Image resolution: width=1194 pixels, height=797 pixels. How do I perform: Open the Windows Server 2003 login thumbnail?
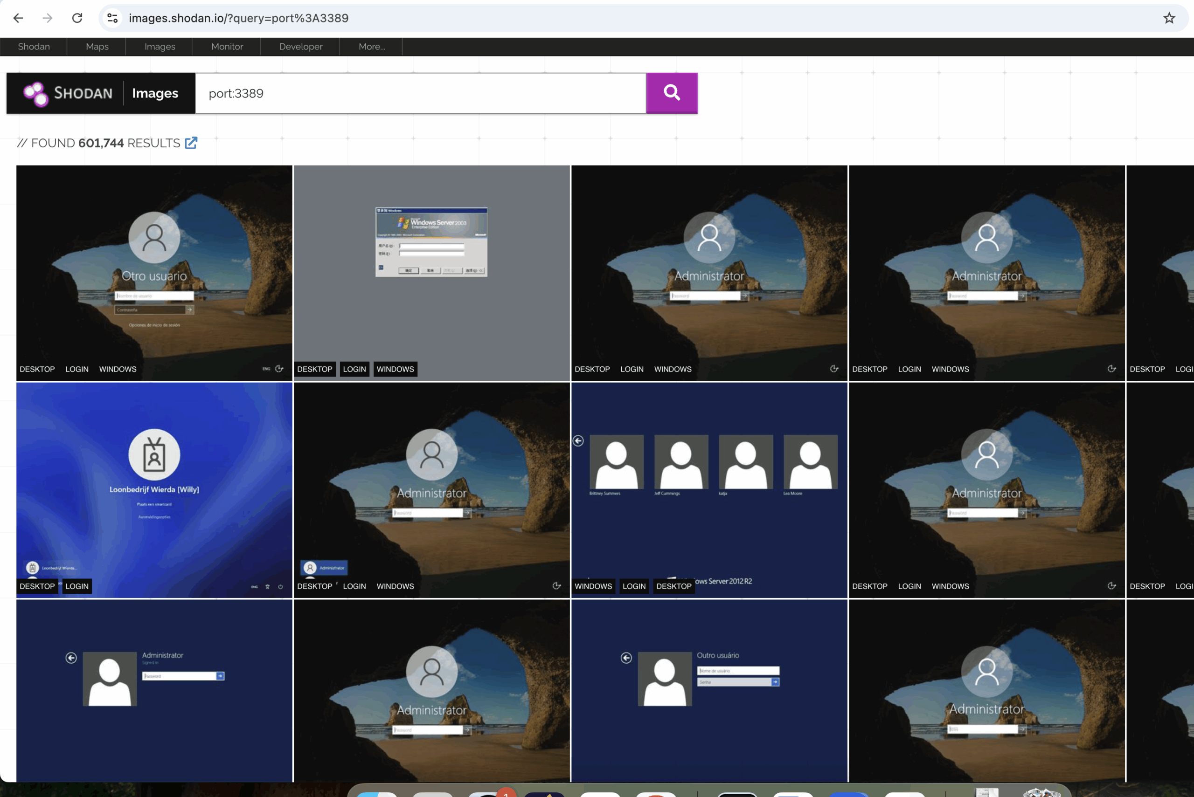click(x=432, y=273)
